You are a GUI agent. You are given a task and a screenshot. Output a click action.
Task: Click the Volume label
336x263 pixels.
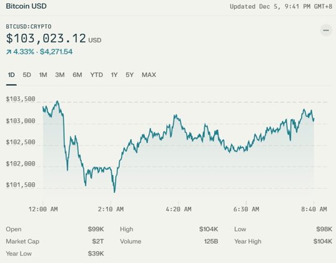(x=131, y=241)
